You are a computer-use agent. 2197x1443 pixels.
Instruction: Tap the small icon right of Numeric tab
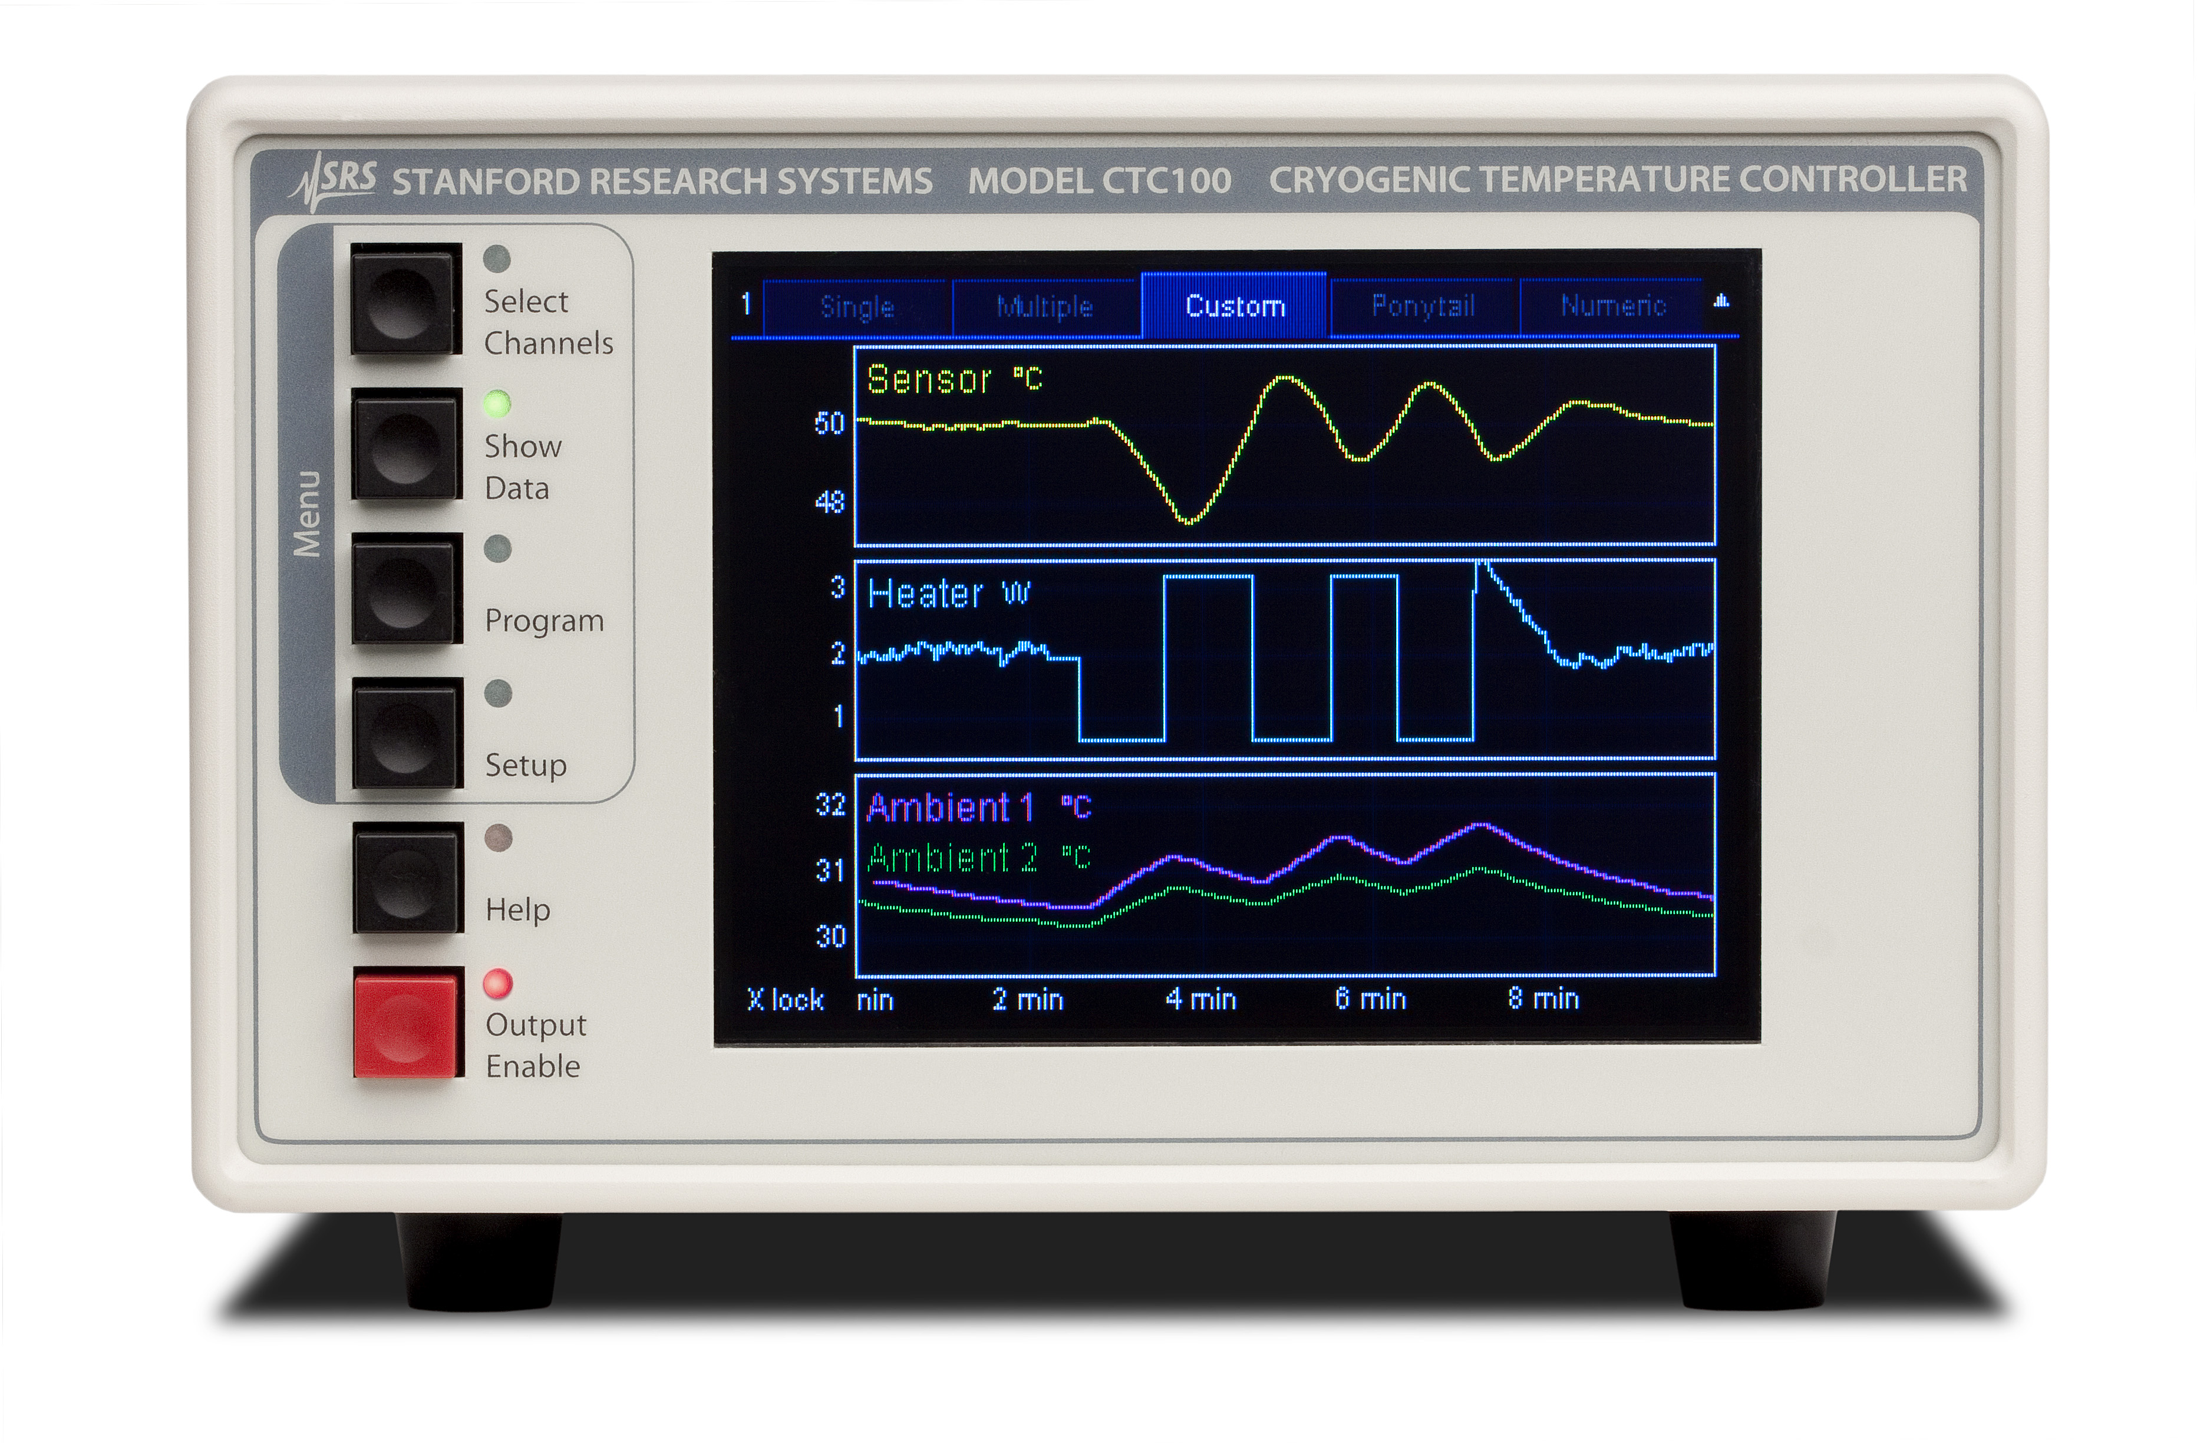[x=1721, y=301]
